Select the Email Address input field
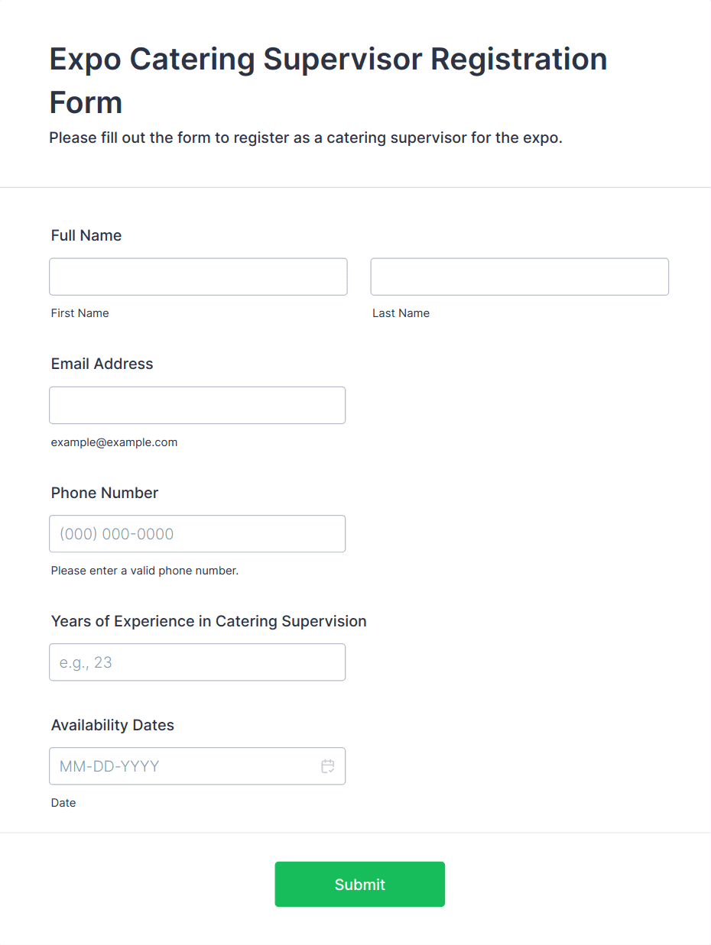711x945 pixels. click(x=197, y=405)
